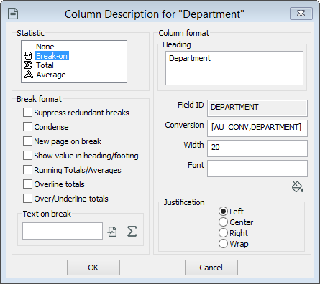Select Total in the Statistic list
320x284 pixels.
click(45, 65)
